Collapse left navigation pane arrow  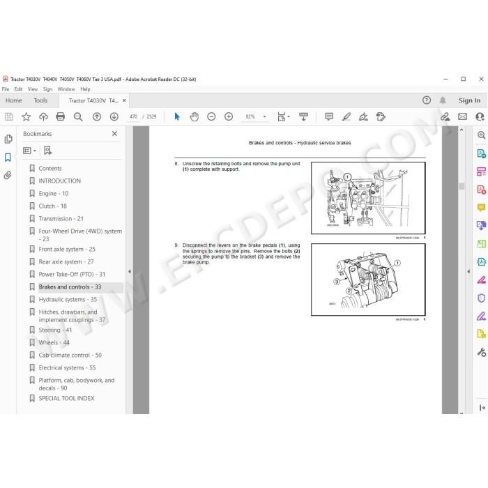pos(130,271)
